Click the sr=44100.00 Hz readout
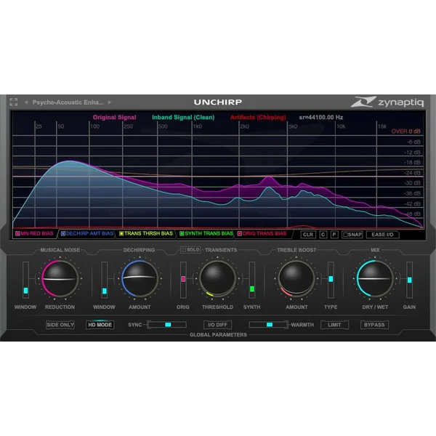Viewport: 436px width, 436px height. tap(321, 117)
